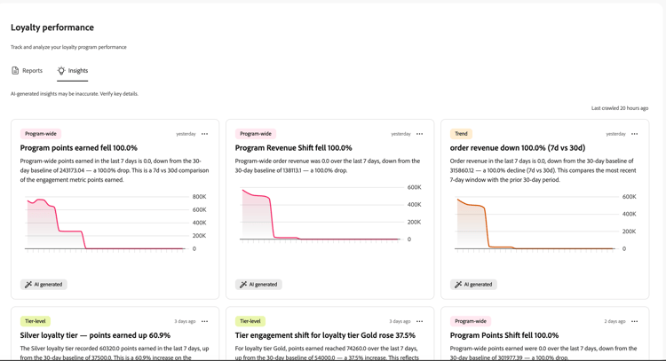Click AI generated badge on Program Revenue Shift card
The width and height of the screenshot is (666, 361).
pos(258,285)
